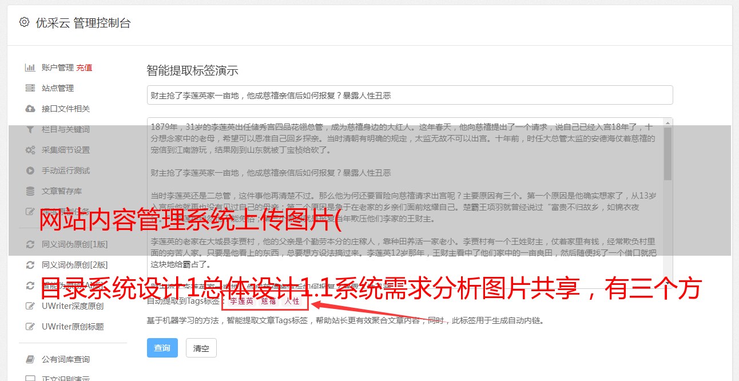Click the blue 查询 button
The width and height of the screenshot is (739, 381).
pos(162,348)
